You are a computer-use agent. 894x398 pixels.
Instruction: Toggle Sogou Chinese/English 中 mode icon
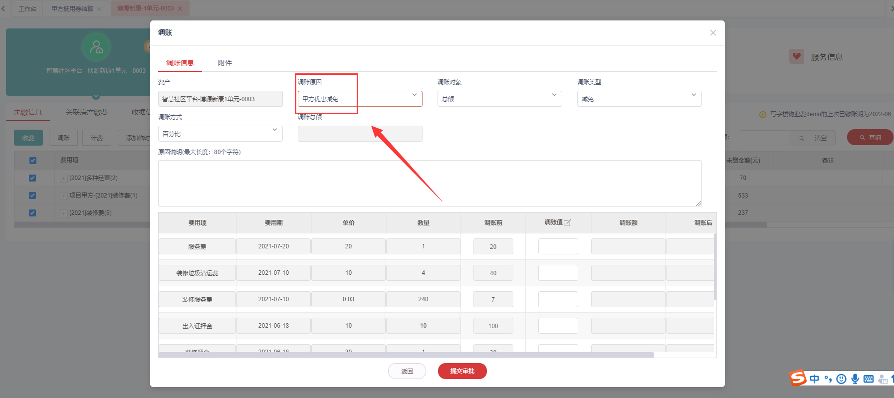point(814,379)
